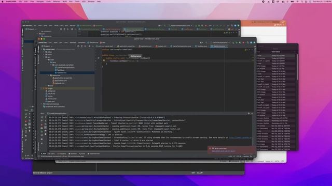Open the Dependencies tool window tab
Viewport: 332px width, 186px height.
point(93,154)
